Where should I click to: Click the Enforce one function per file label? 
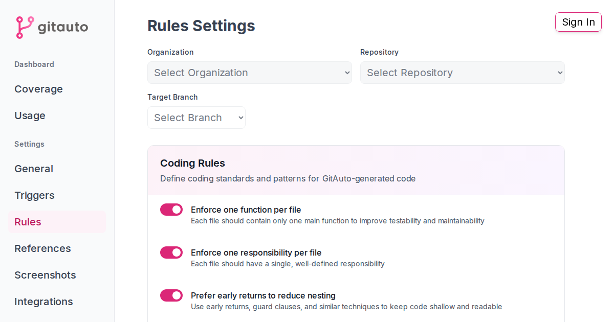(246, 210)
